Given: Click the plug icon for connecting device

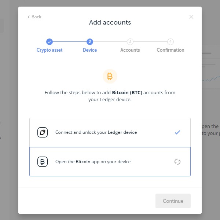Looking at the screenshot, I should (43, 132).
